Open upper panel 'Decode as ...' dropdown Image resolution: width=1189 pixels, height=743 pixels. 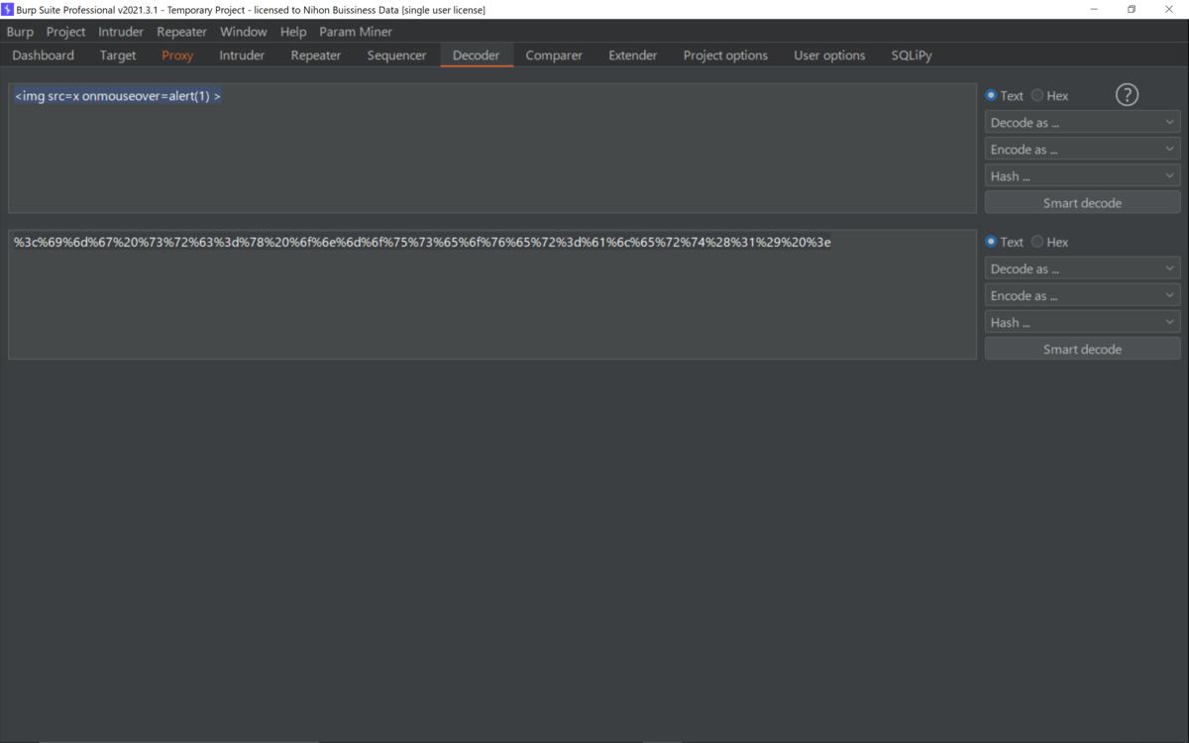[x=1082, y=123]
